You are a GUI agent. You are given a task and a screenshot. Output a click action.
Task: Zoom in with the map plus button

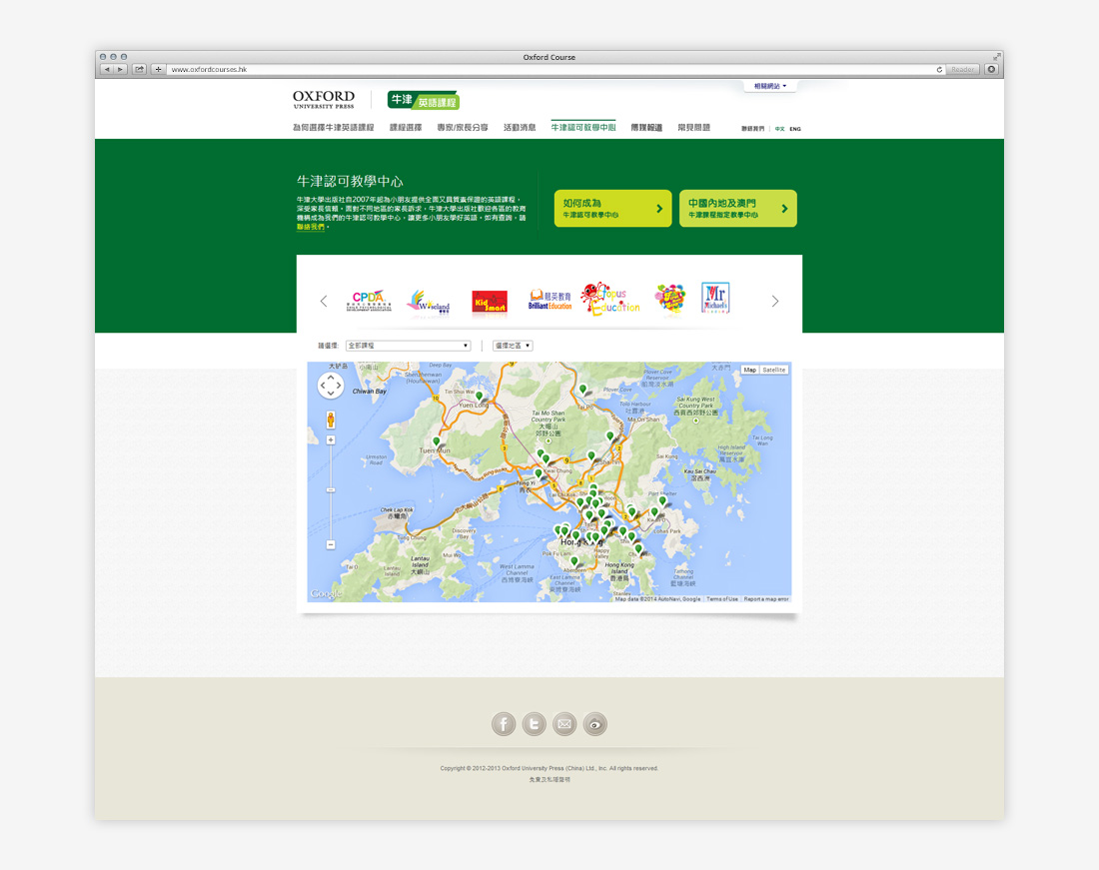[x=331, y=439]
